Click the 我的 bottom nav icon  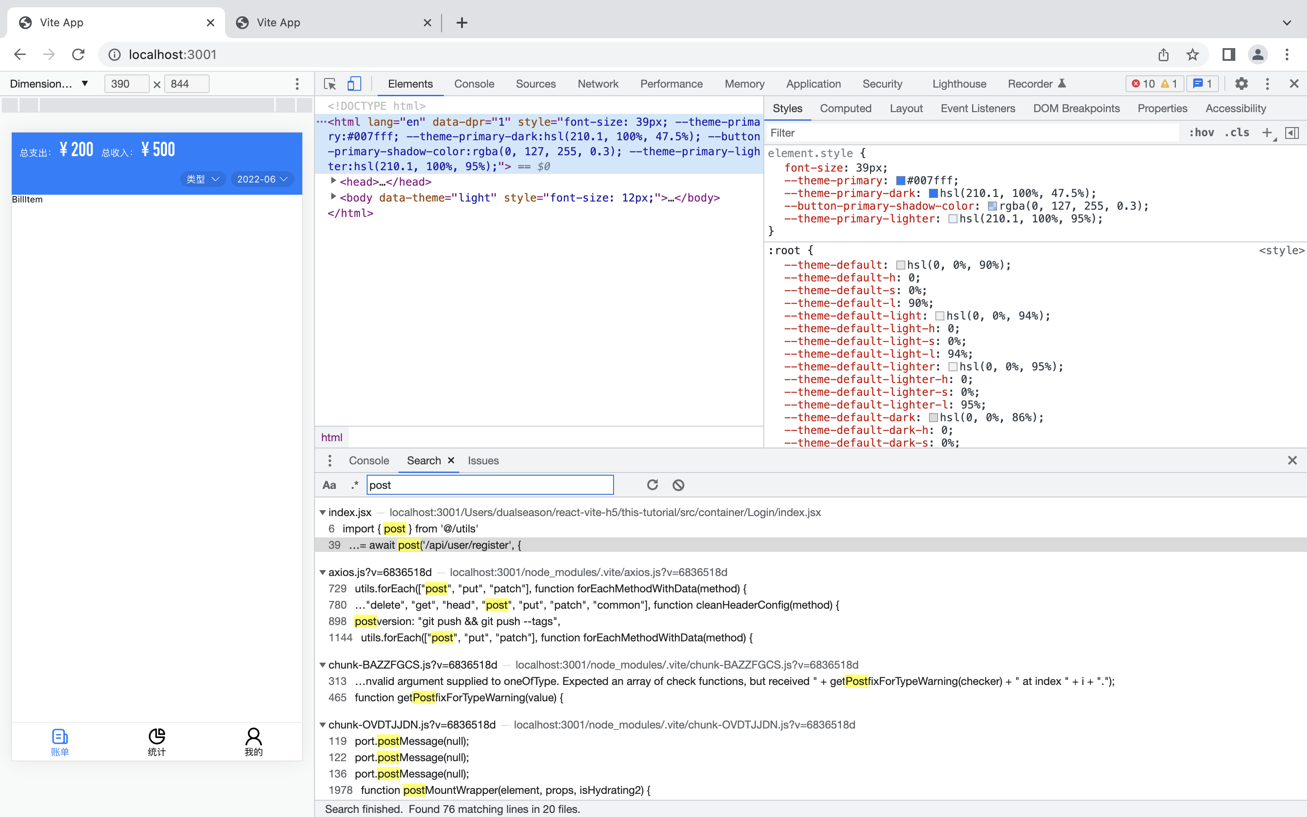(253, 742)
